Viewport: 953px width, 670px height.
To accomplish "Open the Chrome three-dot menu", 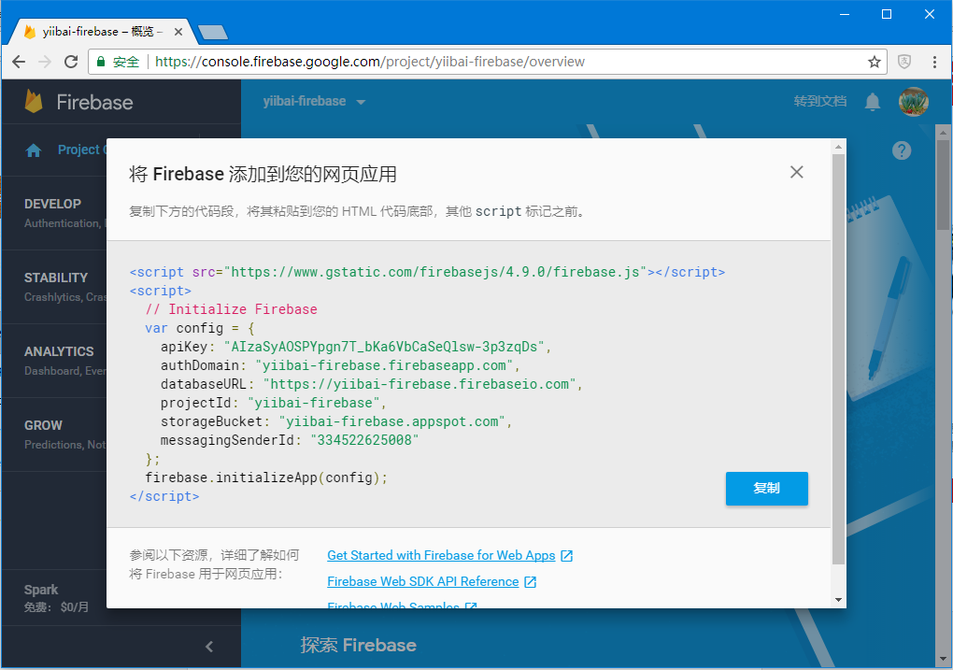I will (934, 62).
